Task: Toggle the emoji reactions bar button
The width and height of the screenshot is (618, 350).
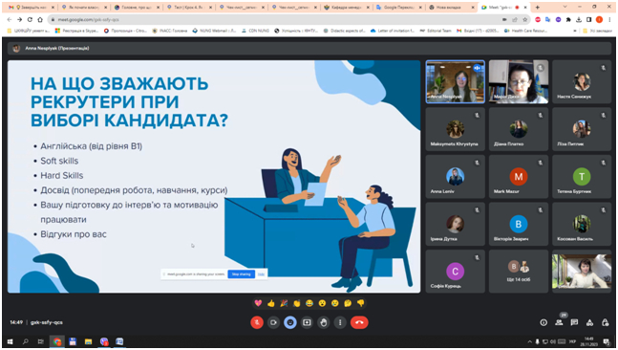Action: (290, 322)
